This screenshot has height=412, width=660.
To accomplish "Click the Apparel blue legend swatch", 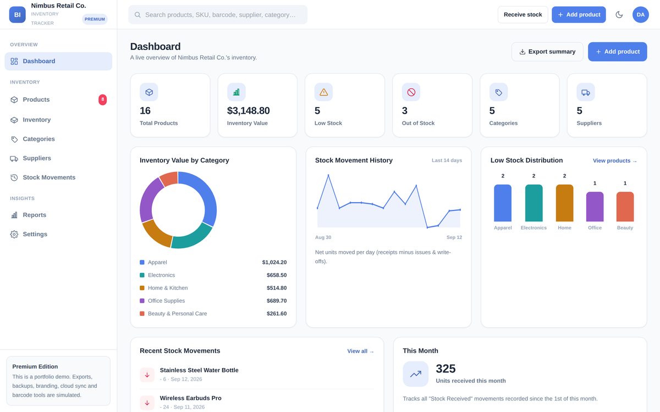I will pos(142,263).
